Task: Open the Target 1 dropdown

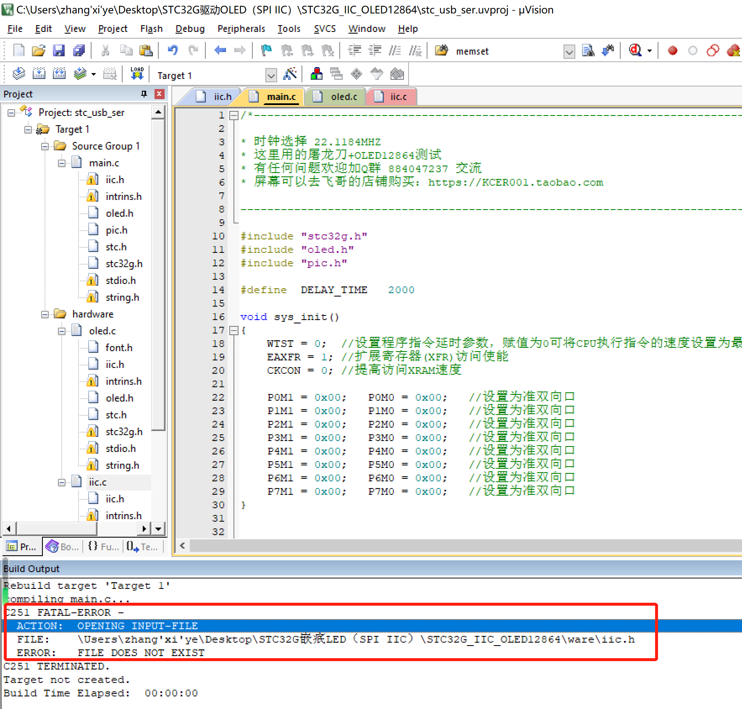Action: click(271, 76)
